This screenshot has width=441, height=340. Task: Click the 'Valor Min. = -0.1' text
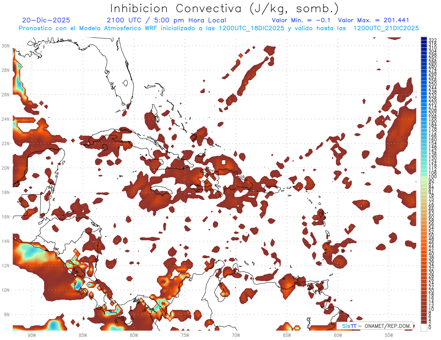click(301, 20)
